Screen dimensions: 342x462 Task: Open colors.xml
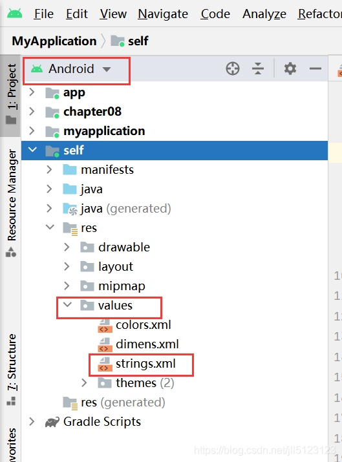pos(144,325)
